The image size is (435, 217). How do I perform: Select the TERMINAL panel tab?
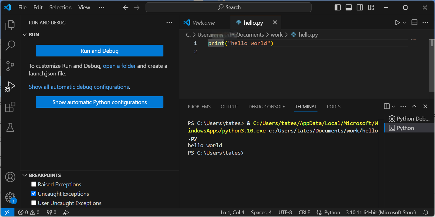pyautogui.click(x=306, y=107)
